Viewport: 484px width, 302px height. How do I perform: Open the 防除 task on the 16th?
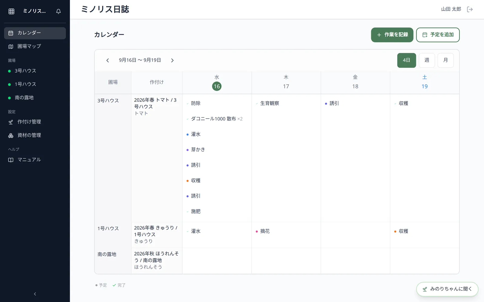coord(217,103)
